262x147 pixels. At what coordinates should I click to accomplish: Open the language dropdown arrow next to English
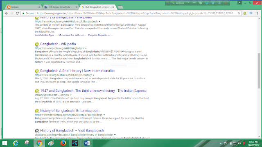(188, 3)
